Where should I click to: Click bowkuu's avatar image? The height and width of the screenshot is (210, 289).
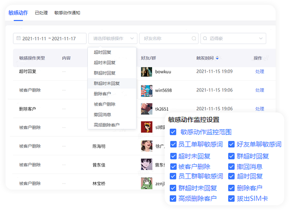click(146, 72)
